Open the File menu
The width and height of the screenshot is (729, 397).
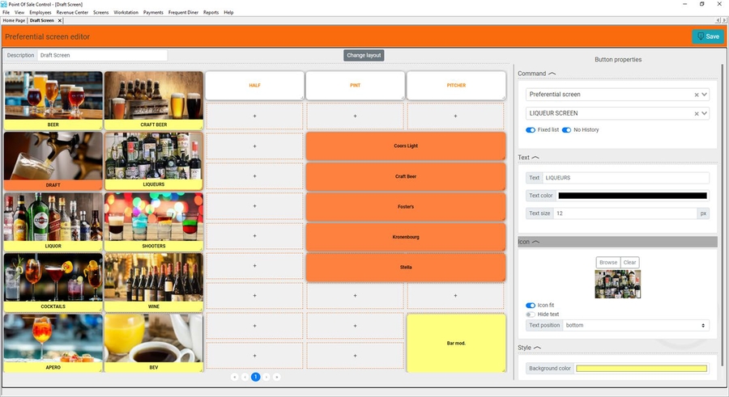pos(6,13)
